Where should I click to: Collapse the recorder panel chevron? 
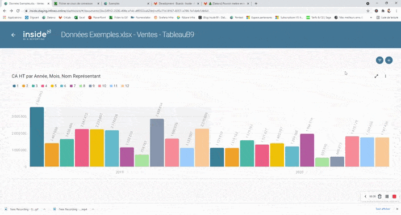(x=365, y=196)
